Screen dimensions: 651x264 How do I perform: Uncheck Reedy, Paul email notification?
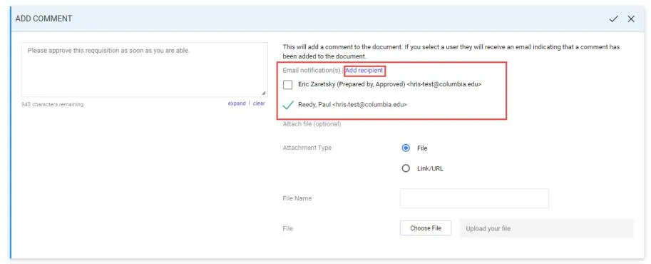pyautogui.click(x=288, y=105)
